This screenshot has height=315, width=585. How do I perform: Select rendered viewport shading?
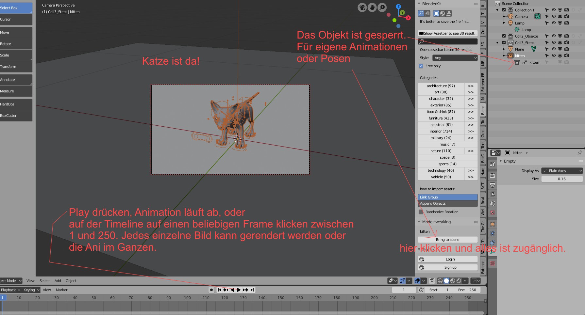459,281
